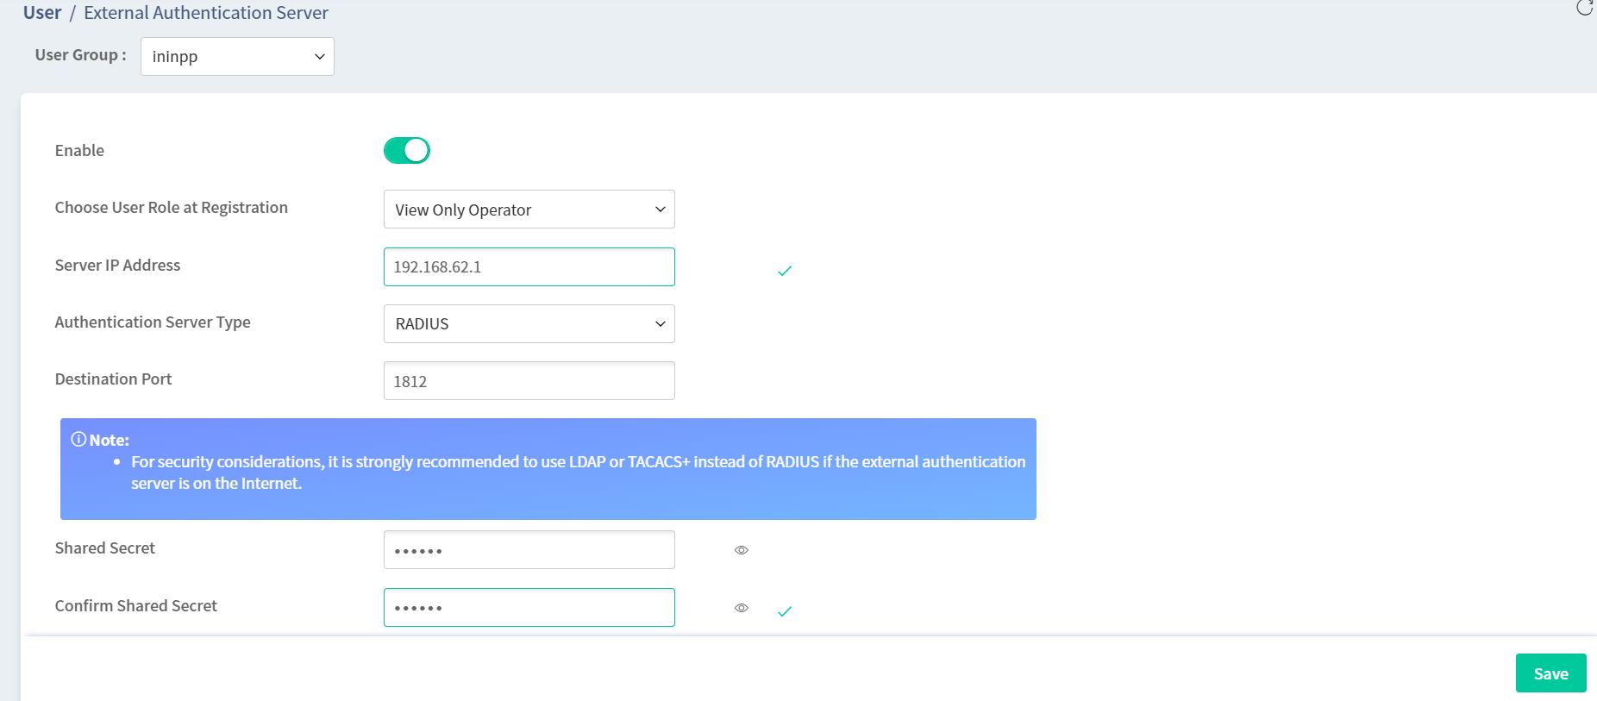1597x701 pixels.
Task: Click the Server IP Address label
Action: 117,266
